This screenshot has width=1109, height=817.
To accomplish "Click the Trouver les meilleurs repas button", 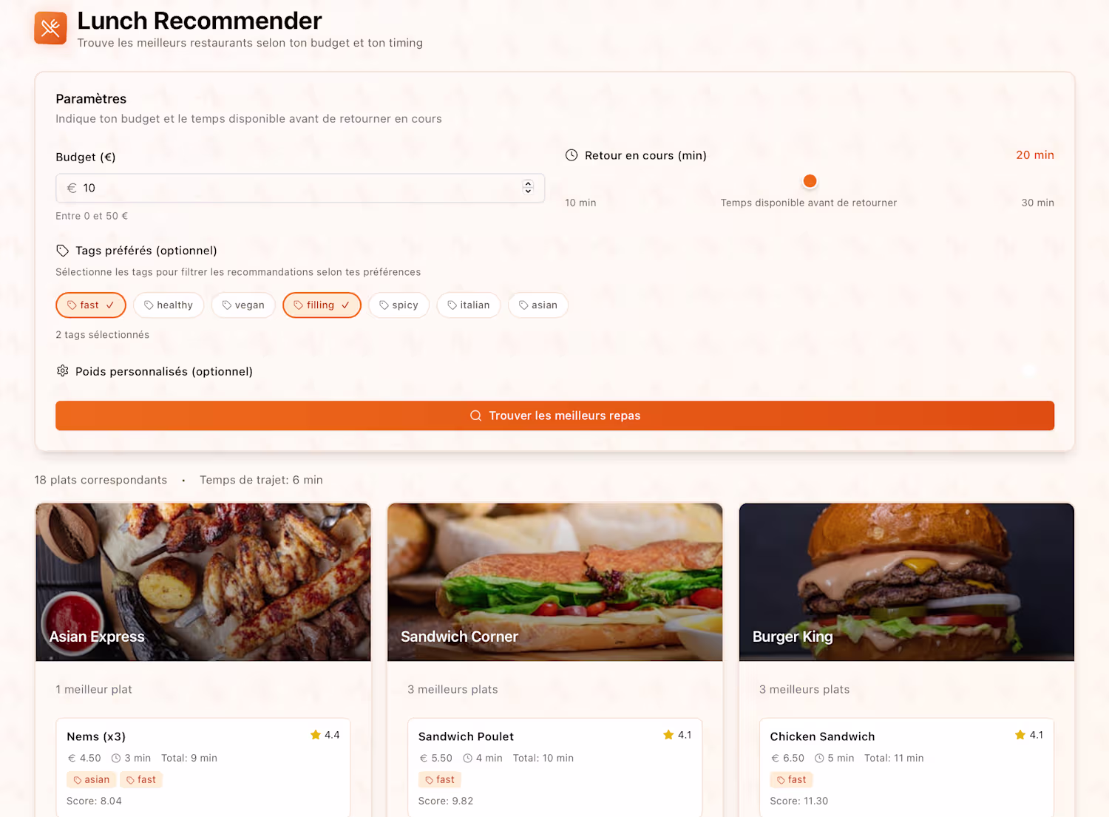I will [554, 416].
